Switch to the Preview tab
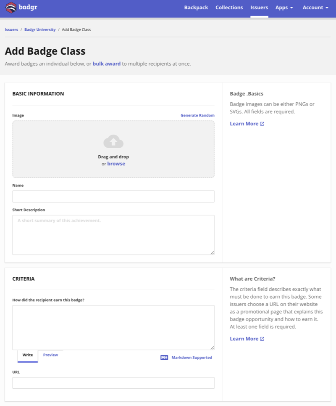This screenshot has height=406, width=336. tap(50, 355)
